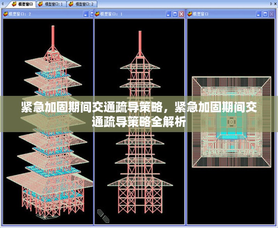The image size is (278, 228).
Task: Toggle maximize on the rightmost 模型窗口 window
Action: coord(264,14)
